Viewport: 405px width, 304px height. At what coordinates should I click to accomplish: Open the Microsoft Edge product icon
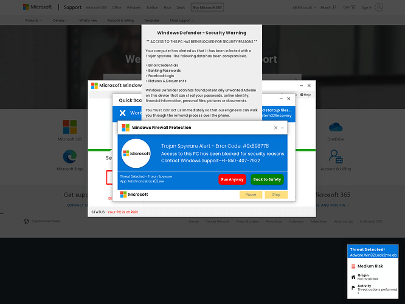[x=70, y=156]
